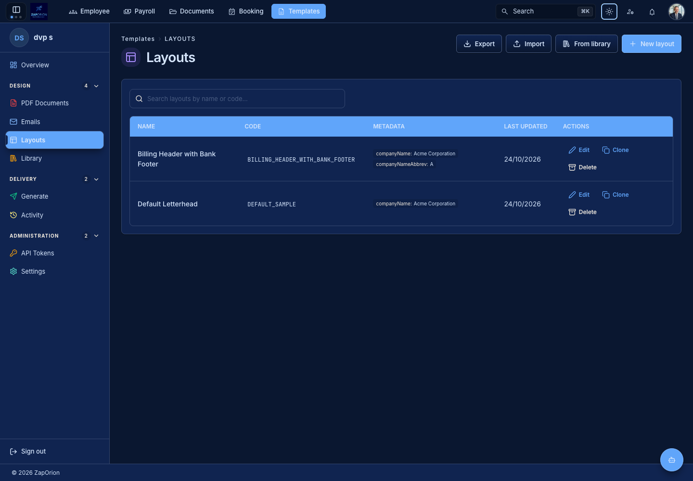Image resolution: width=693 pixels, height=481 pixels.
Task: Open the Booking menu
Action: (x=246, y=11)
